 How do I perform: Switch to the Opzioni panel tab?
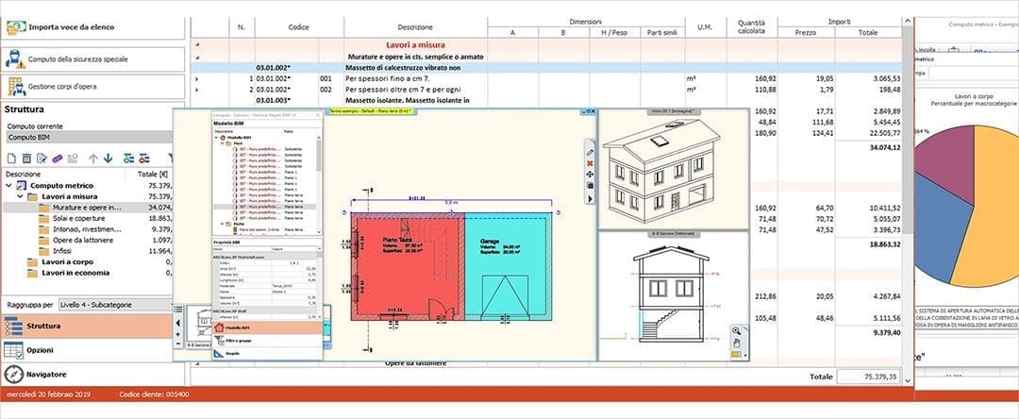click(92, 350)
